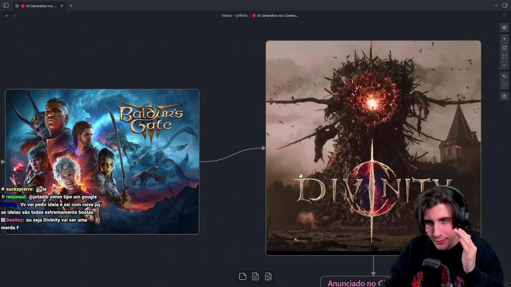Add a blank card to canvas

(243, 276)
